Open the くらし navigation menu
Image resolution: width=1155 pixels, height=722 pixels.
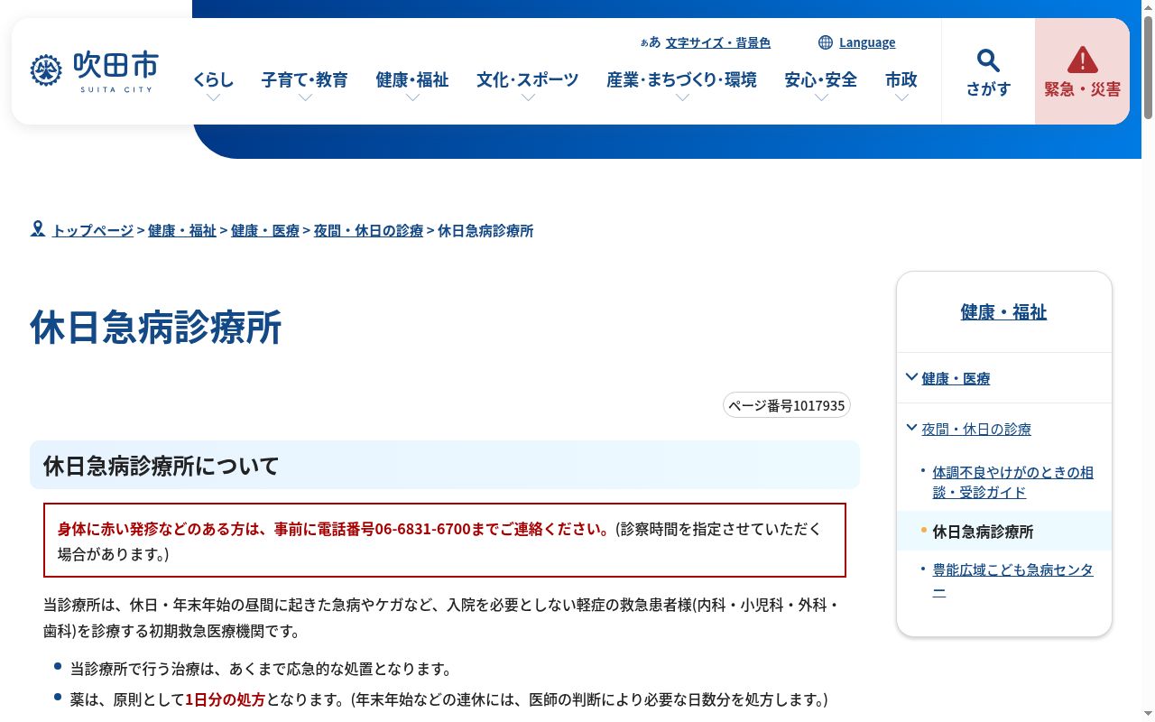[213, 79]
